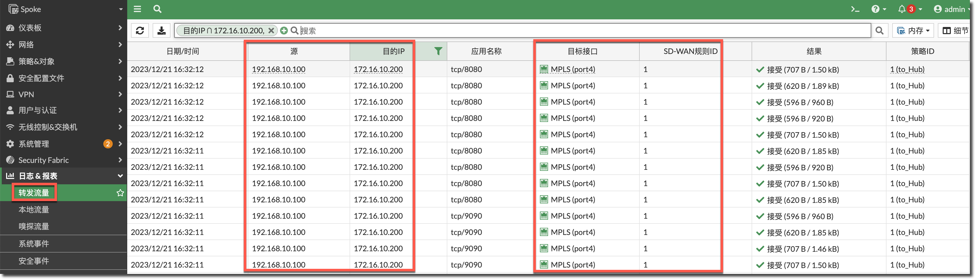Open the notifications bell

tap(902, 9)
